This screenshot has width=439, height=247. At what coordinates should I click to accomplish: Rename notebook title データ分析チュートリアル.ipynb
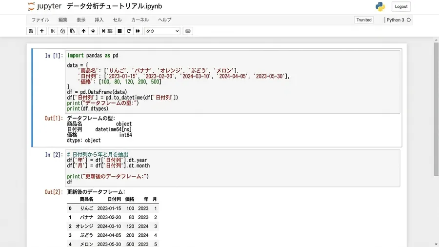point(114,6)
